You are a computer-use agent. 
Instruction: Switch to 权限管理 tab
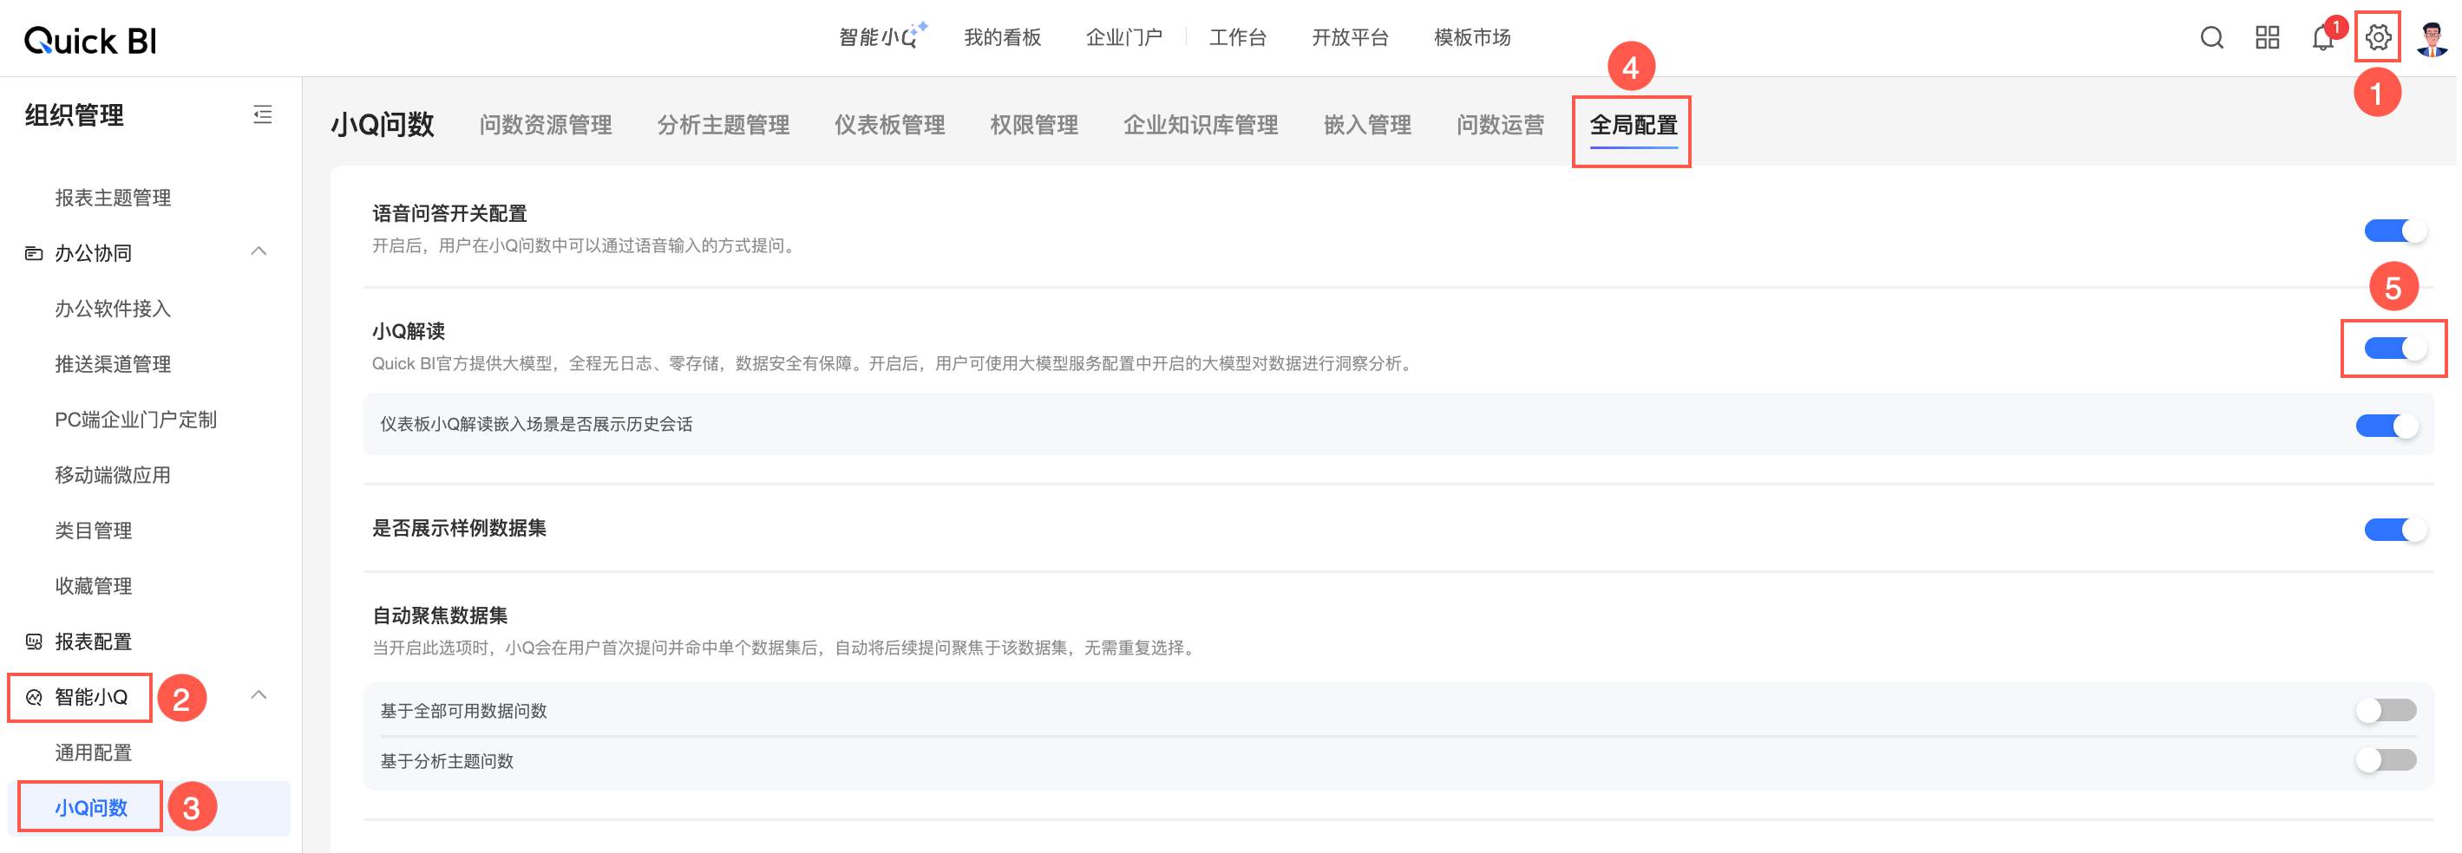click(1036, 125)
